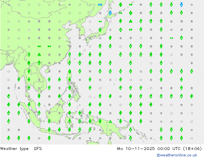Image resolution: width=204 pixels, height=158 pixels.
Task: Click the "Mo 10-11-2025 00:00 UTC (18+06)" timestamp
Action: (159, 149)
